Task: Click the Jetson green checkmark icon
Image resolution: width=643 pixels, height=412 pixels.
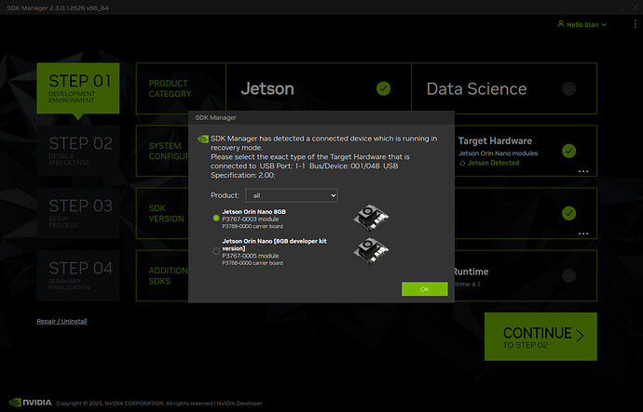Action: (383, 88)
